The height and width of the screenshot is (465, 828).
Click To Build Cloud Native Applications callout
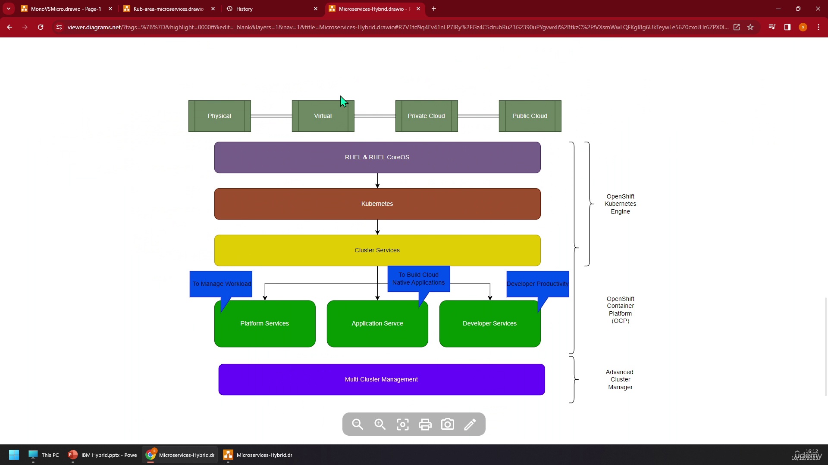(419, 279)
